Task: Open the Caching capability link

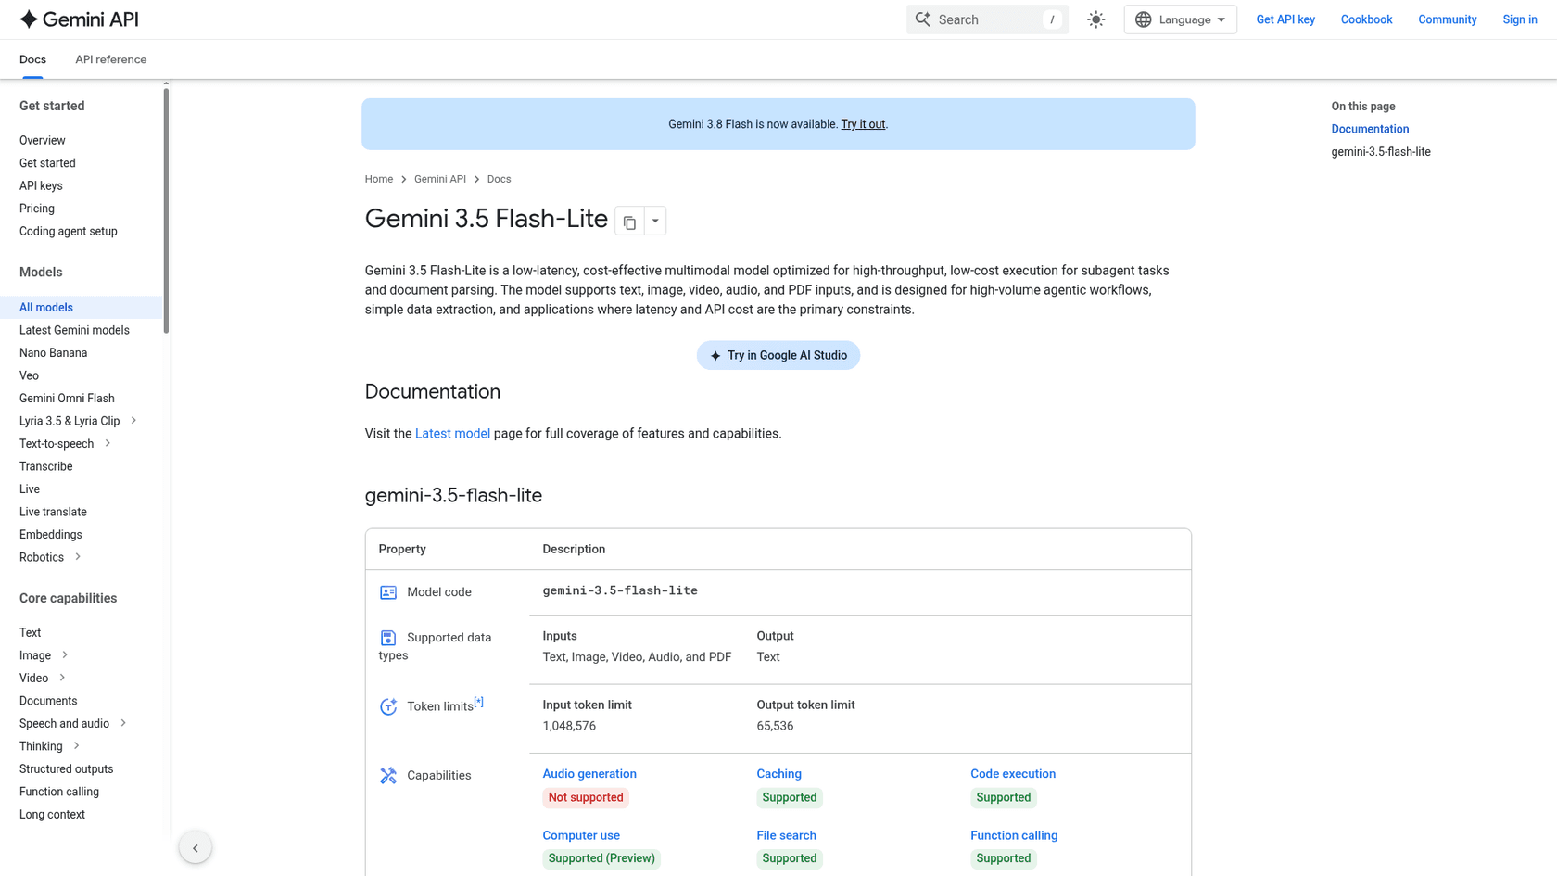Action: [x=778, y=774]
